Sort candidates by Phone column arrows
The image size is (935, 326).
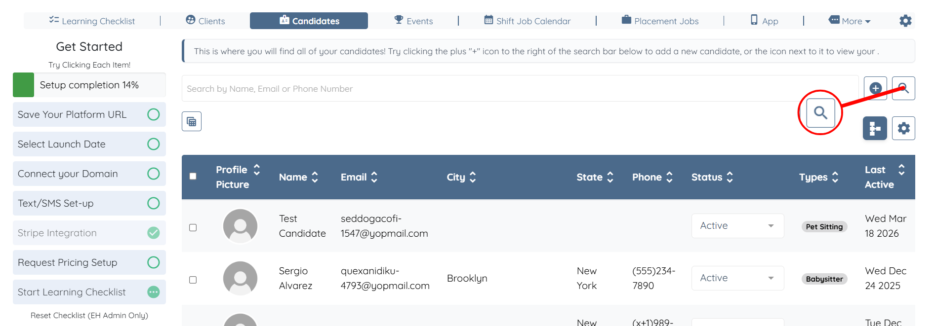[x=669, y=177]
